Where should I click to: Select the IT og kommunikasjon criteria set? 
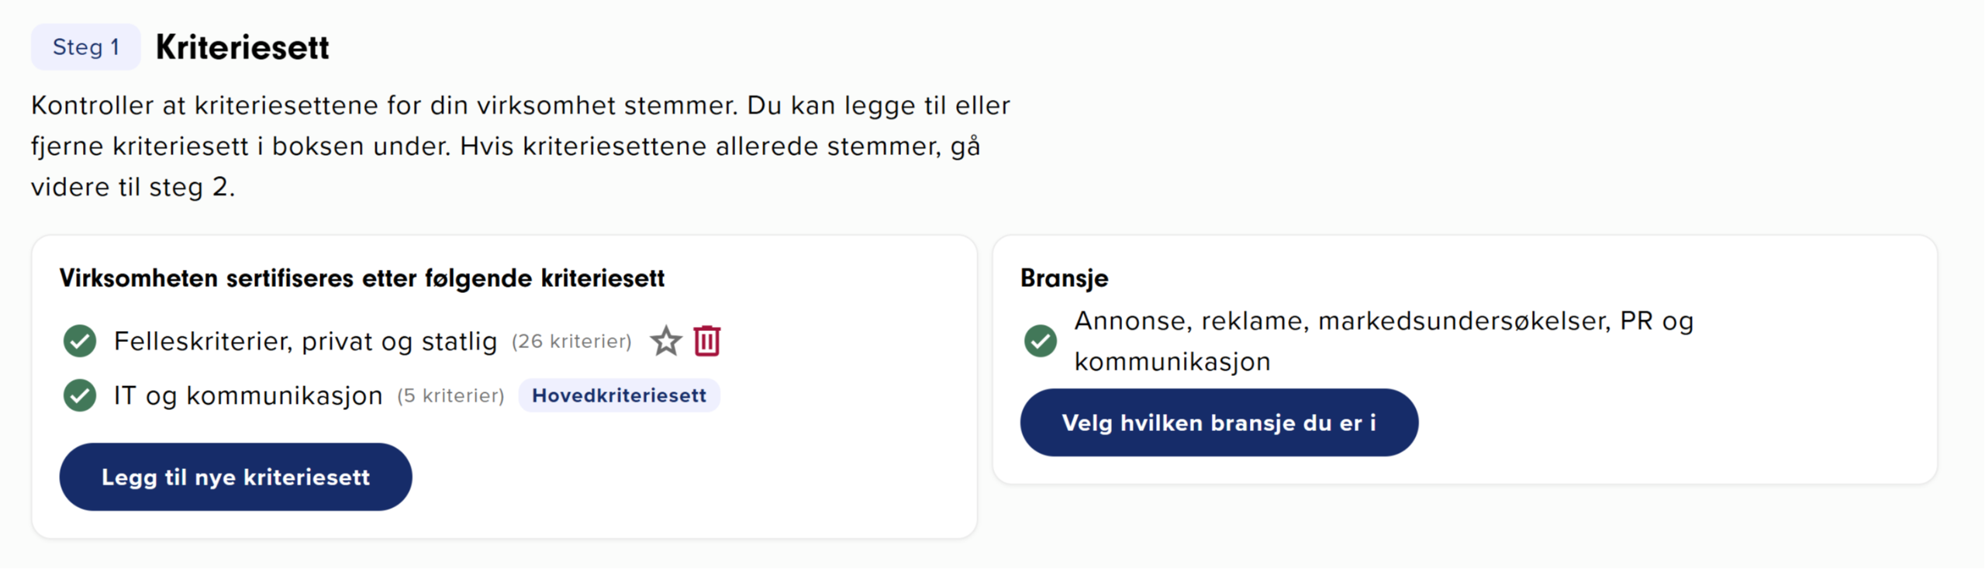click(248, 395)
